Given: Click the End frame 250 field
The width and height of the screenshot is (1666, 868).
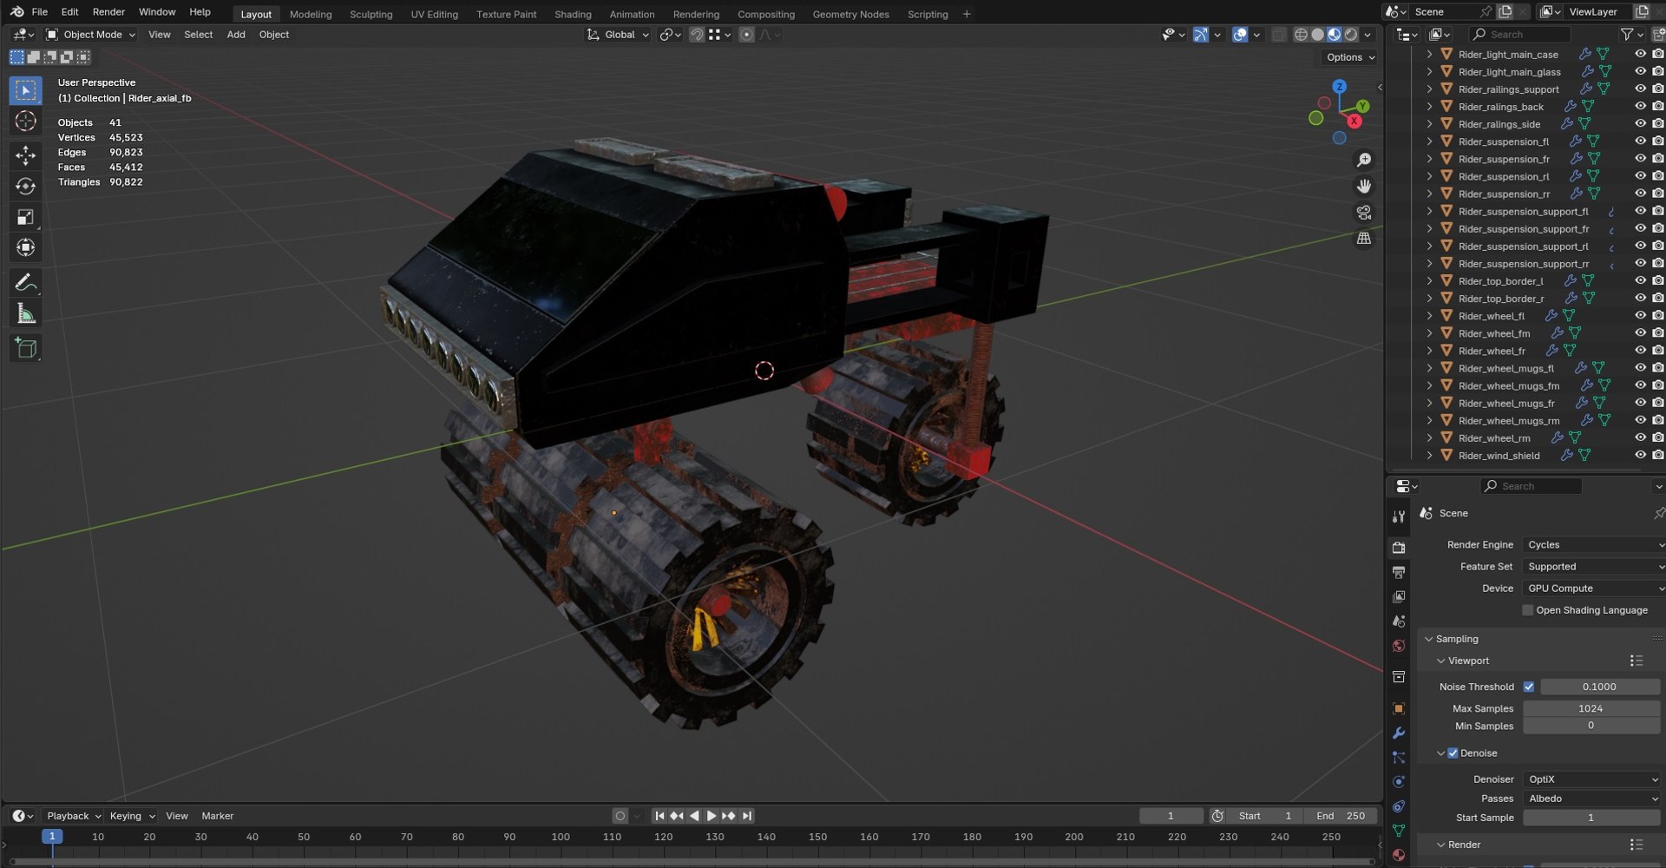Looking at the screenshot, I should [x=1341, y=816].
